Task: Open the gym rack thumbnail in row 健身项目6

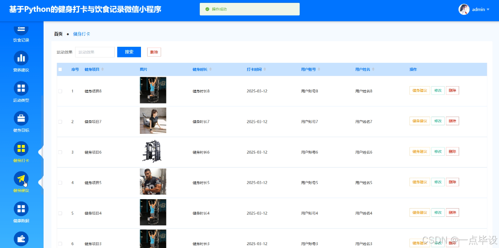Action: point(153,151)
